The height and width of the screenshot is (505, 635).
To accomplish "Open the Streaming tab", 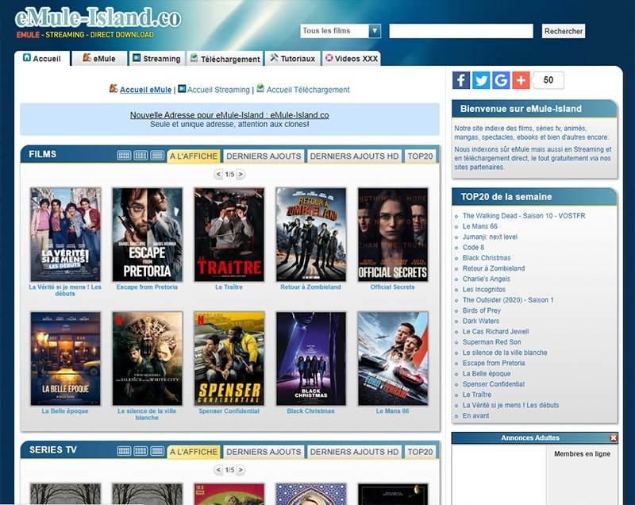I will click(156, 58).
